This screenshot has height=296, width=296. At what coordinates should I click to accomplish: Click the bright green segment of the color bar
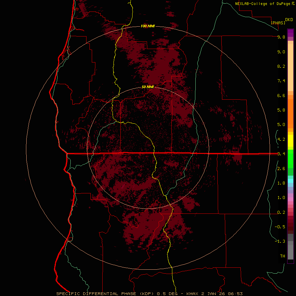point(290,159)
